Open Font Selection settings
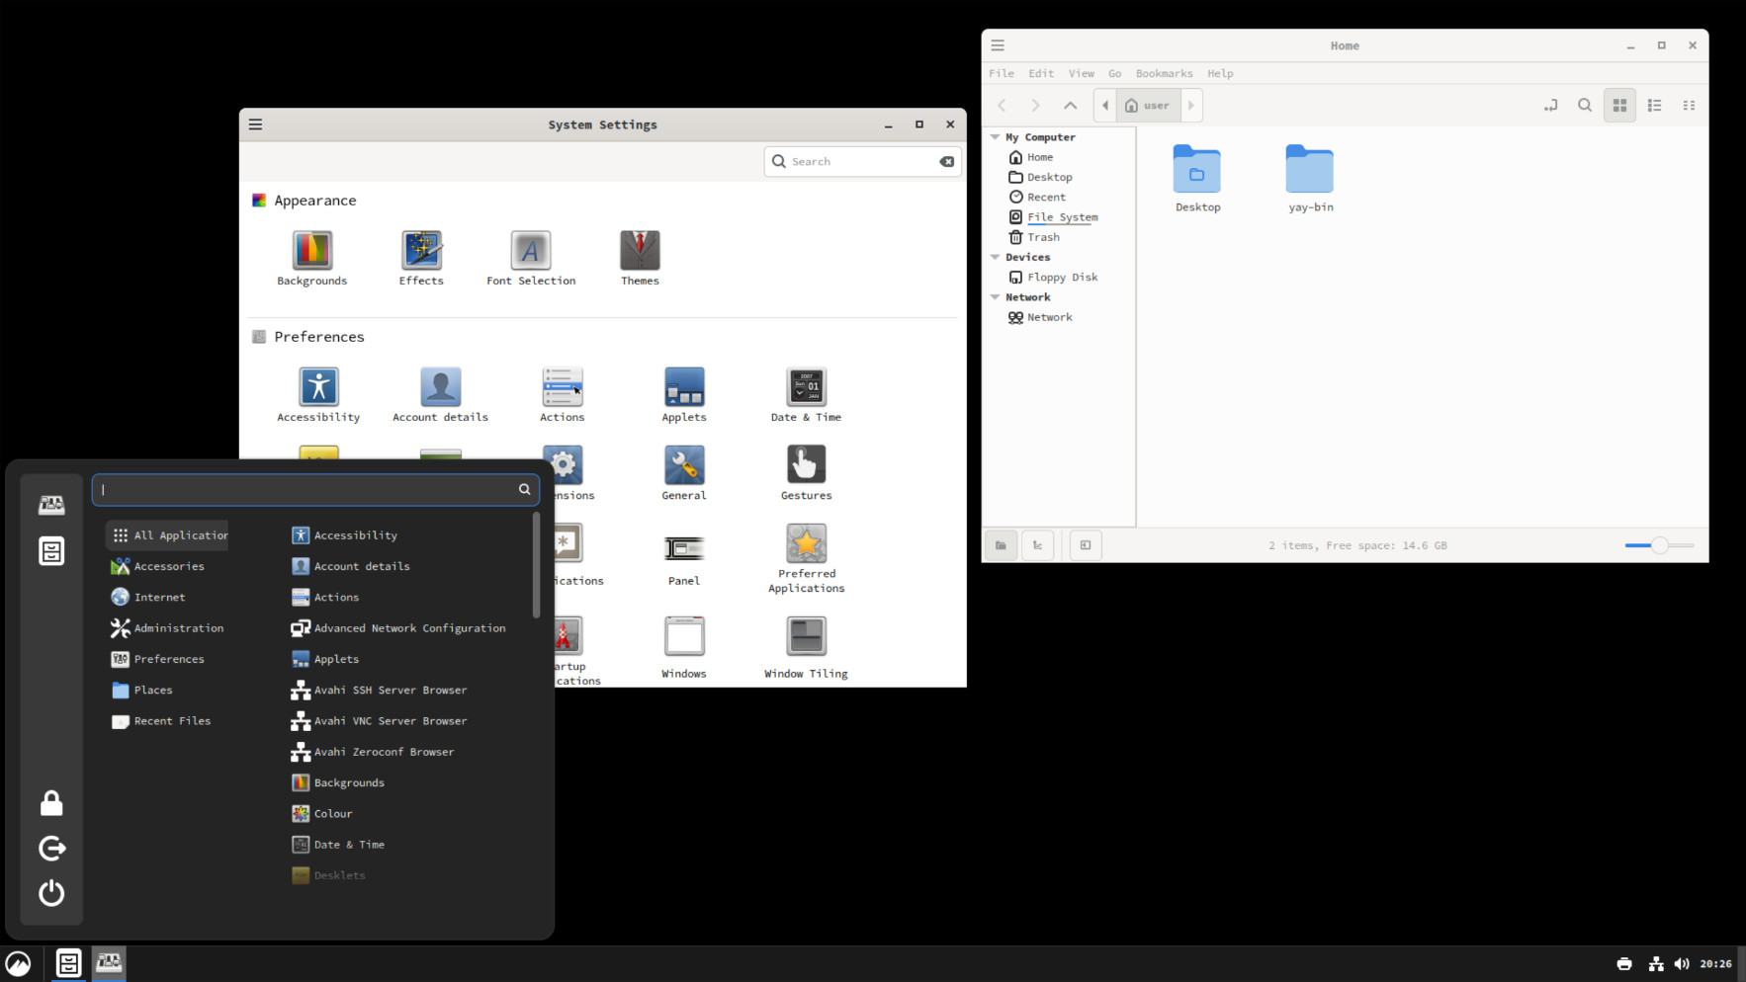This screenshot has width=1746, height=982. tap(531, 252)
